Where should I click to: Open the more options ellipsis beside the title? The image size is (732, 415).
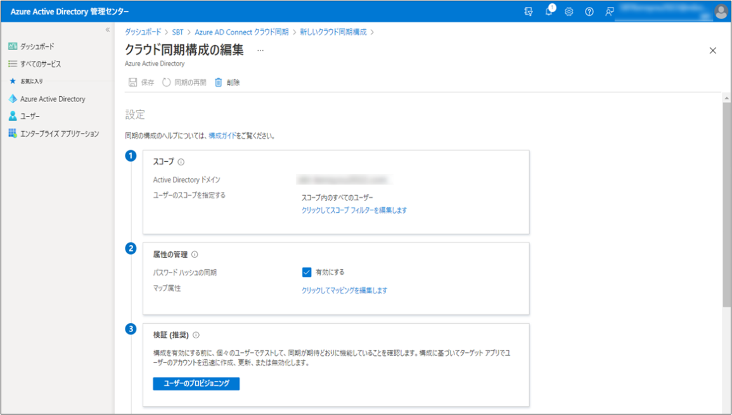pos(260,50)
